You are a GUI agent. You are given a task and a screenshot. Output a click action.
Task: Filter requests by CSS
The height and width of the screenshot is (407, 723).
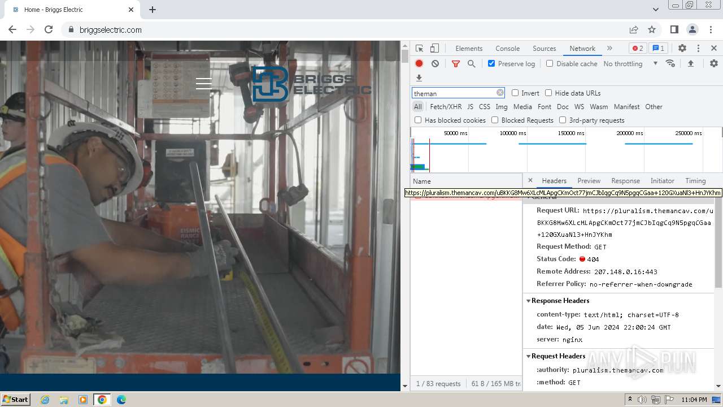(485, 107)
